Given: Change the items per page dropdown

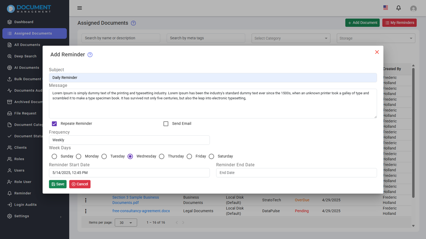Looking at the screenshot, I should coord(126,223).
